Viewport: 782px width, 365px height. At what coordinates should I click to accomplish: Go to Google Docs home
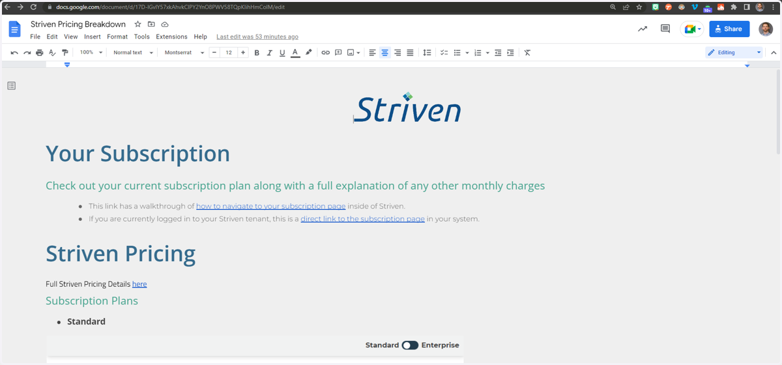(x=14, y=29)
